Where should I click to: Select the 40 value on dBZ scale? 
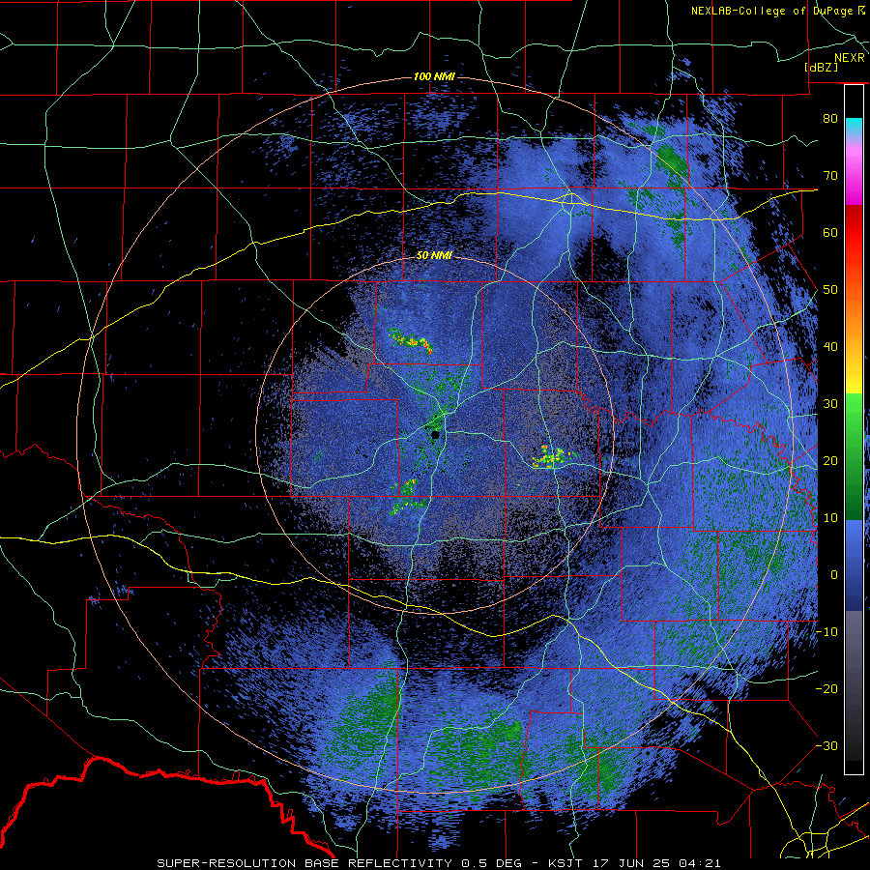point(830,347)
